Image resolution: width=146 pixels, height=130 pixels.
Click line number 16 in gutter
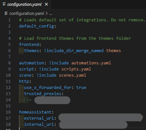coord(8,112)
